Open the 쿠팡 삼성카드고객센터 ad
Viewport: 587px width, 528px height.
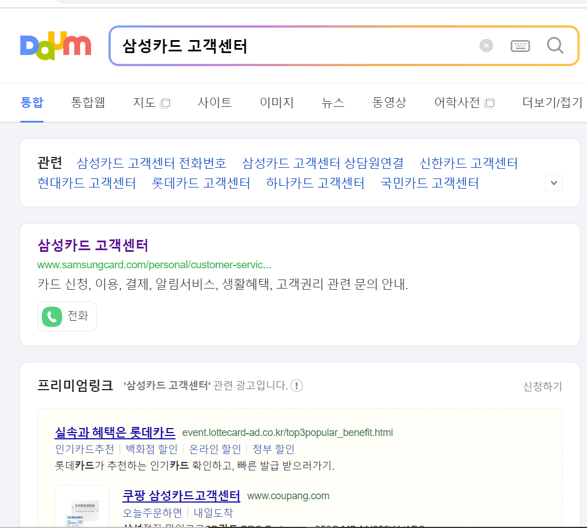point(181,496)
